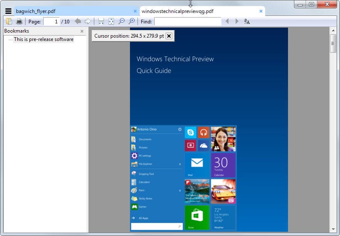The height and width of the screenshot is (236, 340).
Task: Close the bagwich_flyer.pdf tab
Action: pyautogui.click(x=135, y=11)
